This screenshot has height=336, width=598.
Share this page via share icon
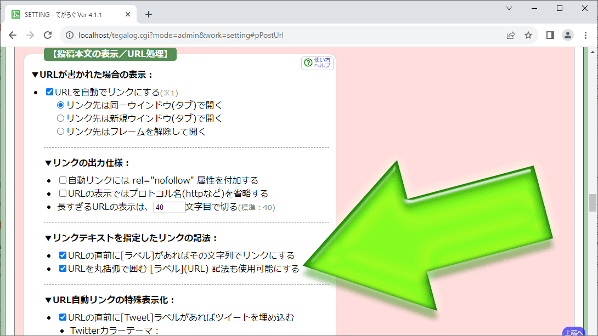tap(511, 35)
